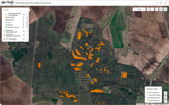Open the info icon in header

161,3
